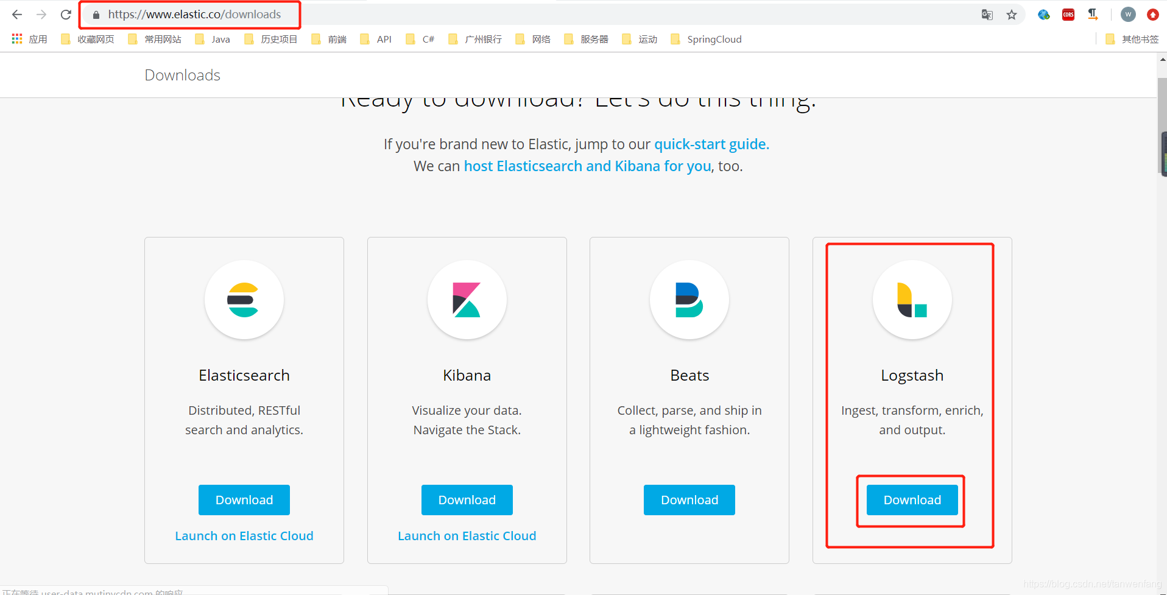Click the scrollbar up arrow
This screenshot has width=1167, height=595.
tap(1162, 59)
